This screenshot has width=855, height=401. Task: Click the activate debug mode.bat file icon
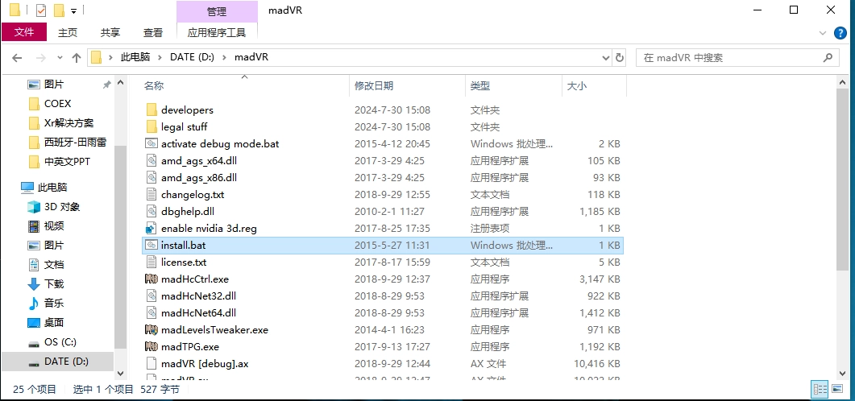click(x=151, y=144)
